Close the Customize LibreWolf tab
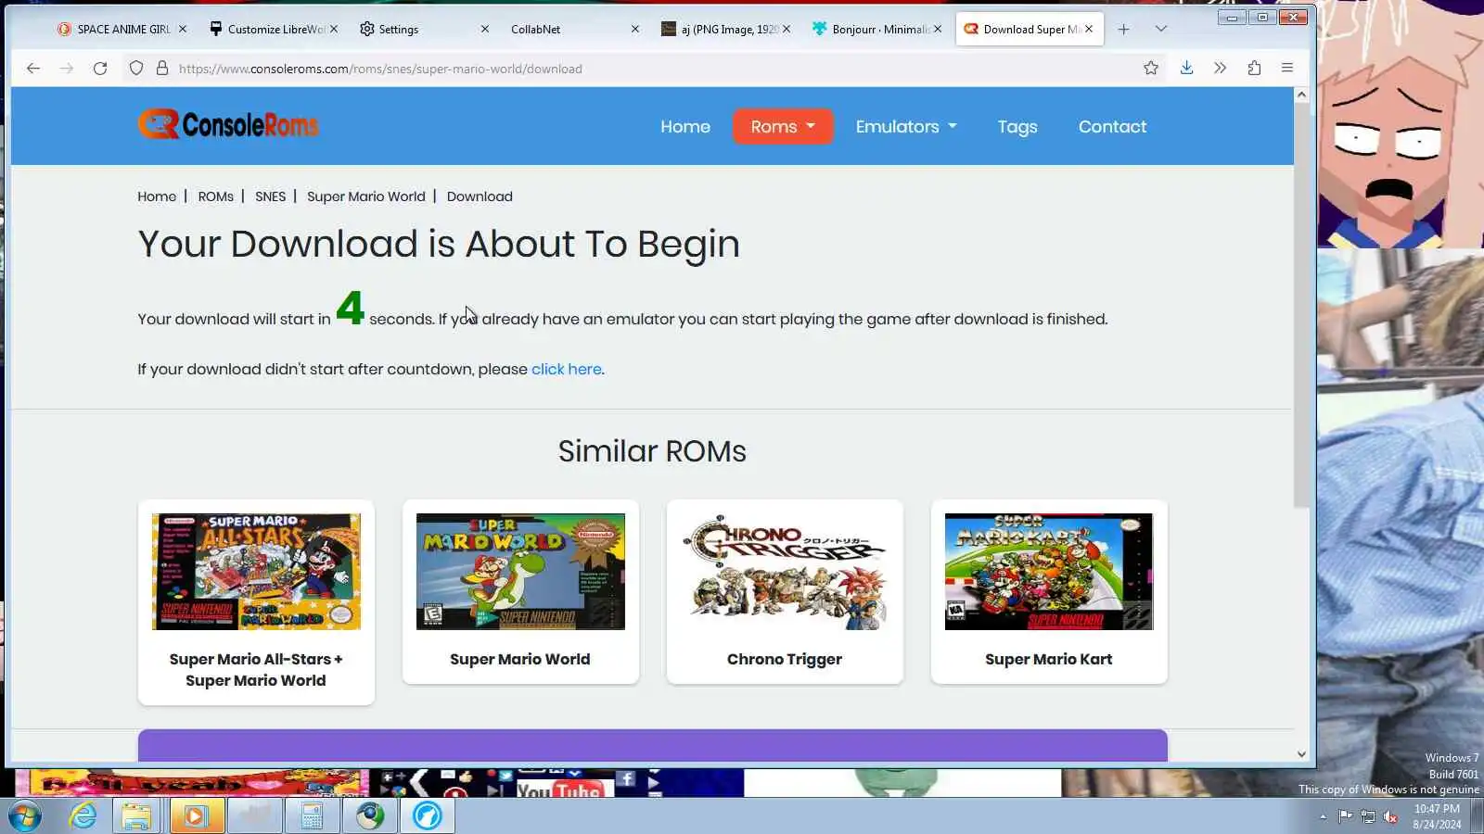 [334, 29]
